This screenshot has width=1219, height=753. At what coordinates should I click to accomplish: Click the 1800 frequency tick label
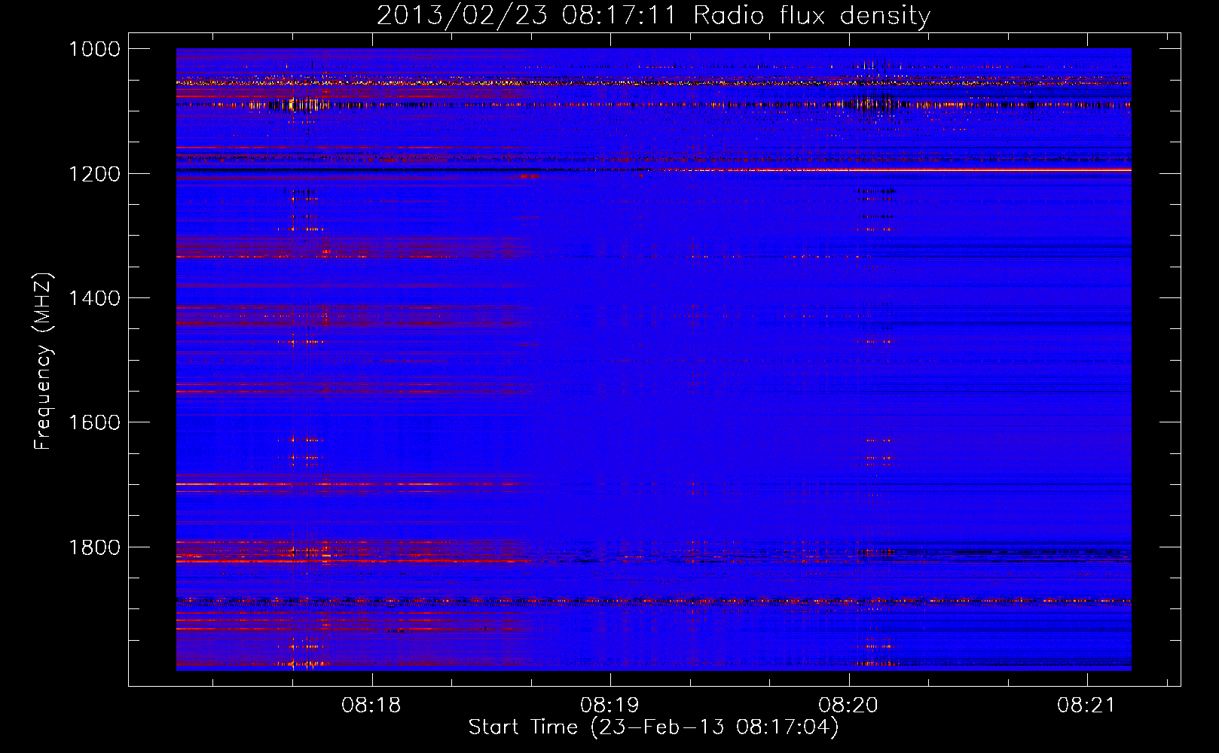(x=94, y=547)
